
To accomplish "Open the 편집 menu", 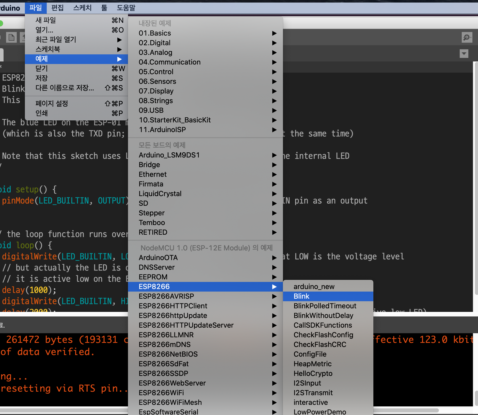I will 57,8.
